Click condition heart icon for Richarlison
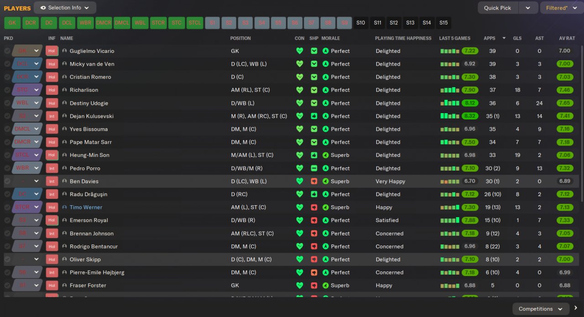The image size is (584, 317). [299, 90]
